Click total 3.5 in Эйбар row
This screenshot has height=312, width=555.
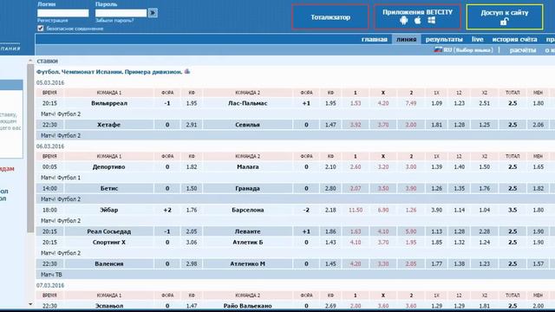point(513,210)
